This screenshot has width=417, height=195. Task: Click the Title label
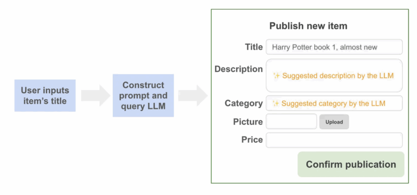pos(254,47)
